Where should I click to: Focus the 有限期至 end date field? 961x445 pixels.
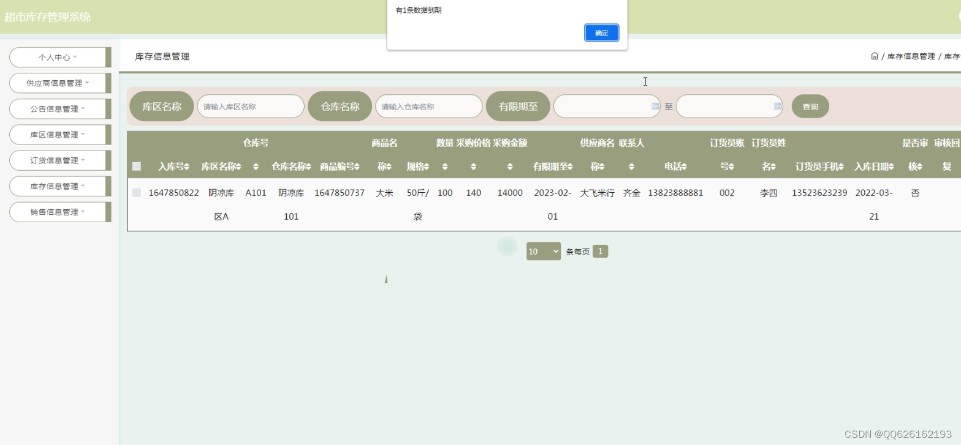tap(729, 107)
